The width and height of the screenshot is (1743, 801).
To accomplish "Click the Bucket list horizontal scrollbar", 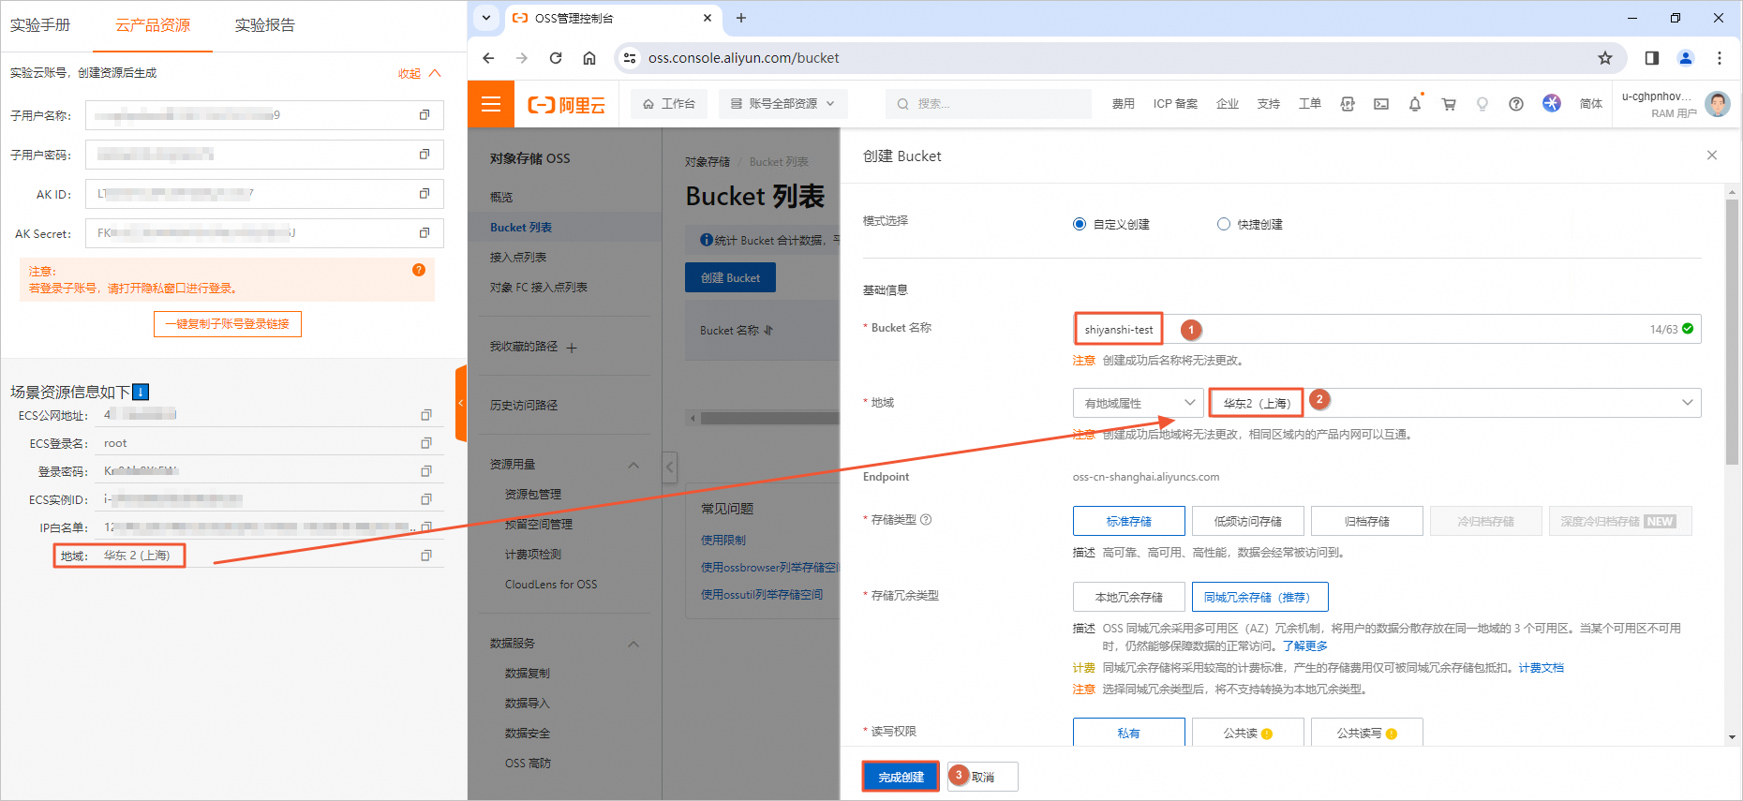I will click(x=769, y=418).
